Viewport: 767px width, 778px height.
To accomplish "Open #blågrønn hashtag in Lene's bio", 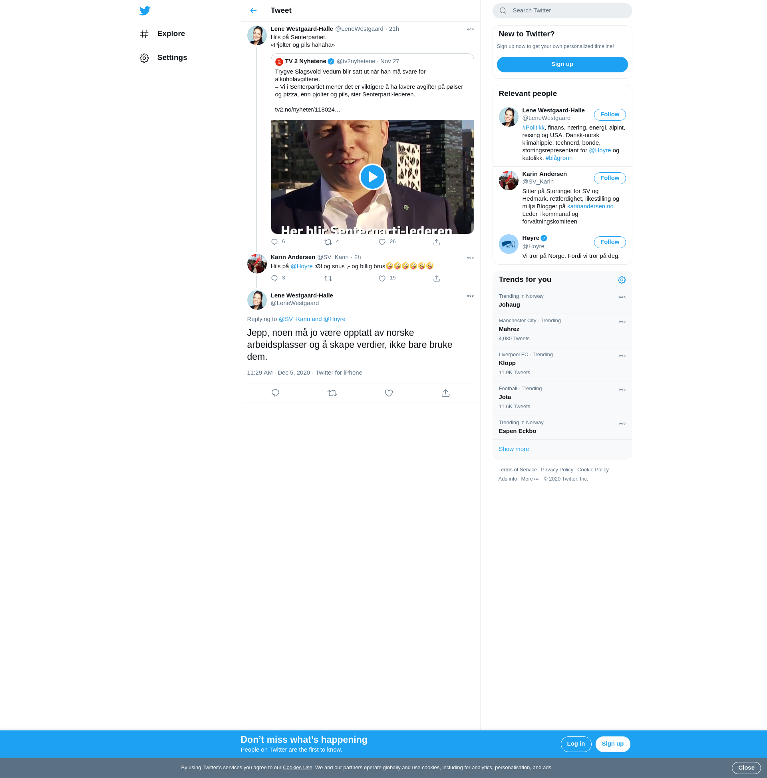I will point(558,158).
